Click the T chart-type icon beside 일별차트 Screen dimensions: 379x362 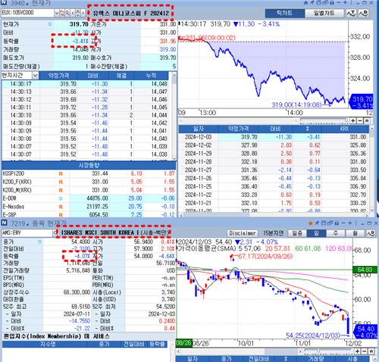click(x=351, y=13)
